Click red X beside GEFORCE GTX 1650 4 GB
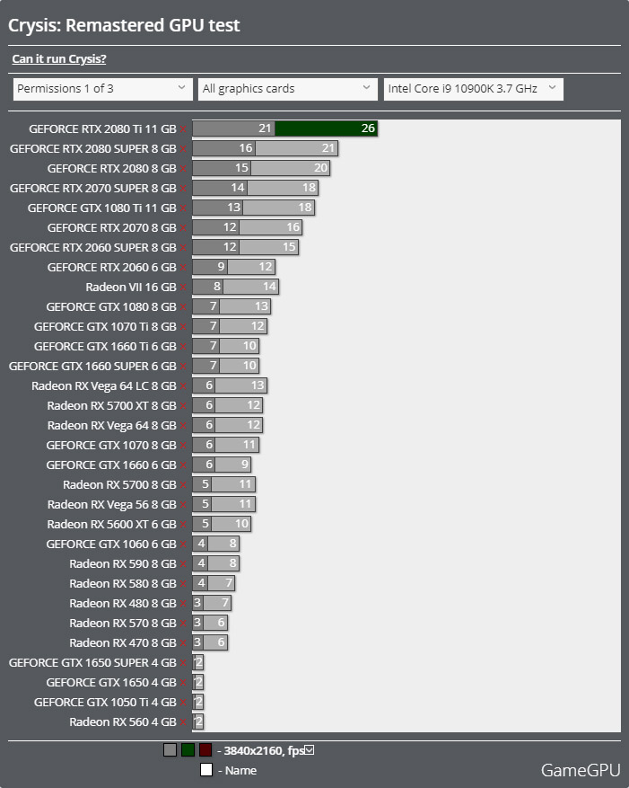This screenshot has width=629, height=788. [x=183, y=683]
